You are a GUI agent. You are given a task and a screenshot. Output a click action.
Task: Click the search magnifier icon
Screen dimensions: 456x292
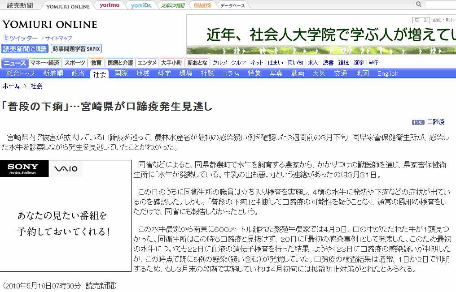(x=418, y=4)
